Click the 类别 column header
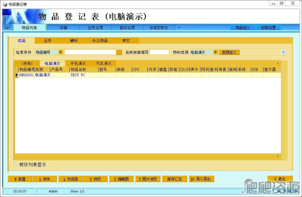The width and height of the screenshot is (302, 197). [x=42, y=70]
